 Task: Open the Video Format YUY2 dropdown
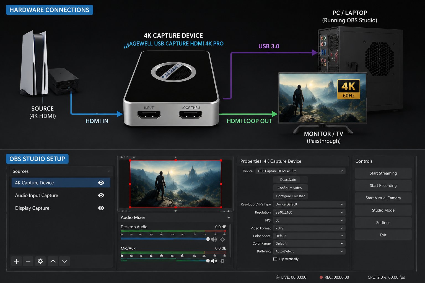tap(309, 228)
